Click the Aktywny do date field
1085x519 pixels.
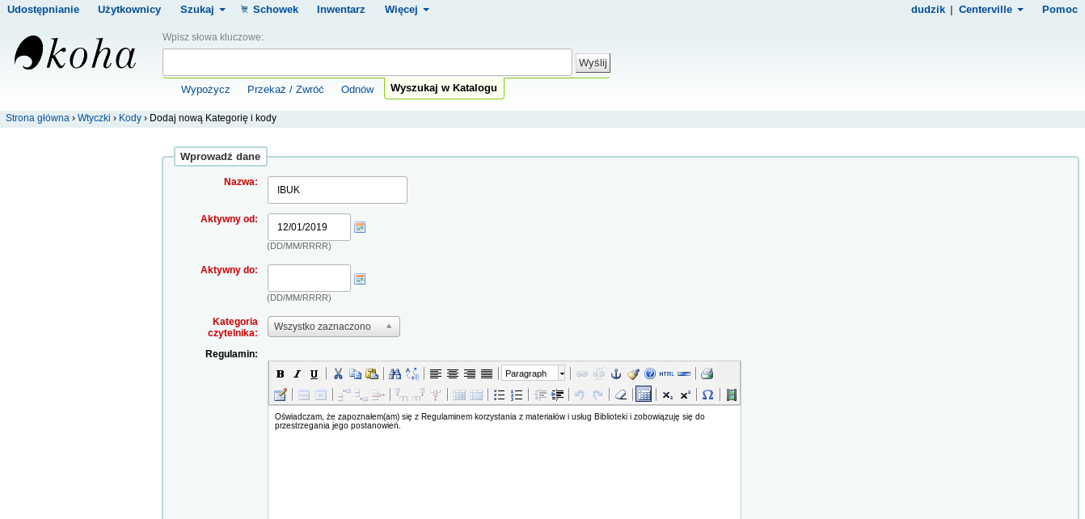point(309,278)
